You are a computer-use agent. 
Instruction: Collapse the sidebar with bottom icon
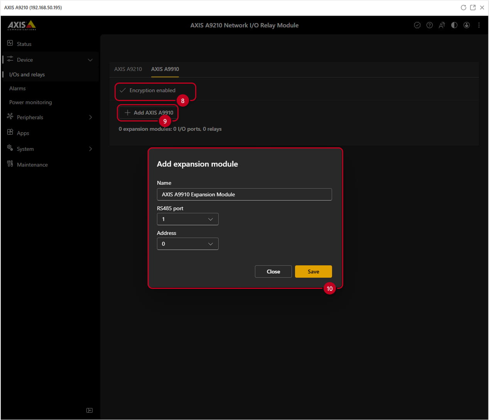tap(89, 410)
